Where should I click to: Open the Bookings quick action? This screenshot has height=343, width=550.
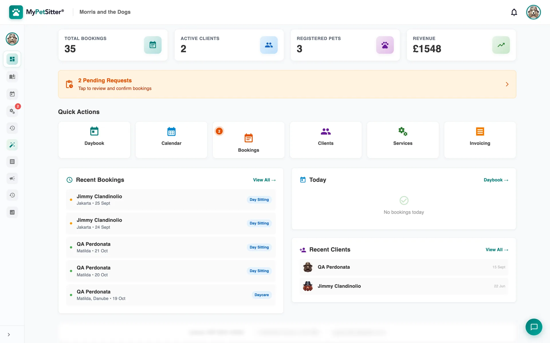[249, 140]
